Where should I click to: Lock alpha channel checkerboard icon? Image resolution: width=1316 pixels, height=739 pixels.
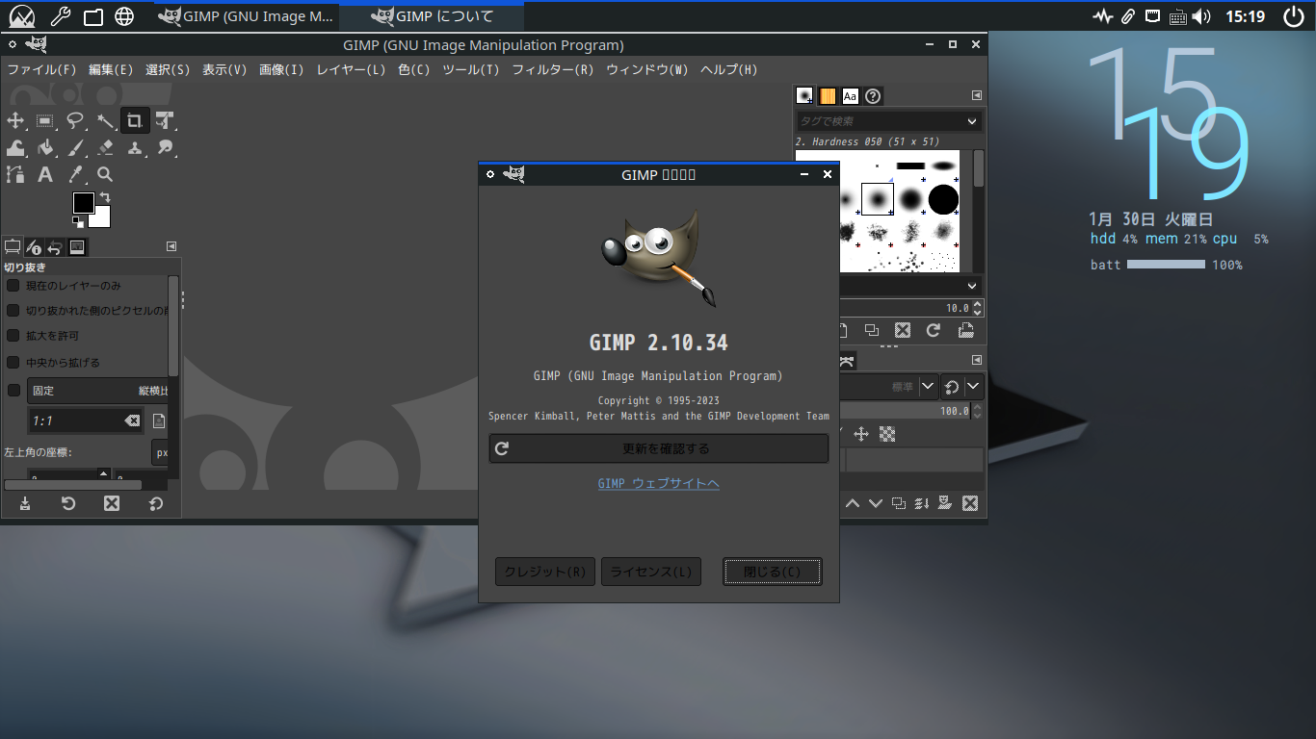pos(887,434)
